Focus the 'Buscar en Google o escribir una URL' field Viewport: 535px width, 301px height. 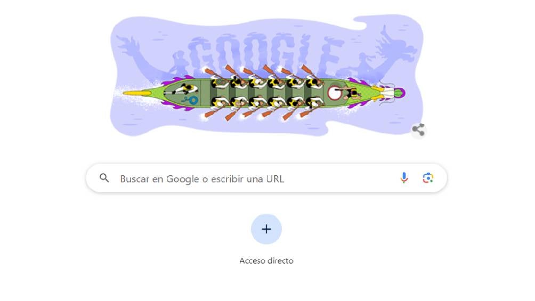tap(266, 178)
